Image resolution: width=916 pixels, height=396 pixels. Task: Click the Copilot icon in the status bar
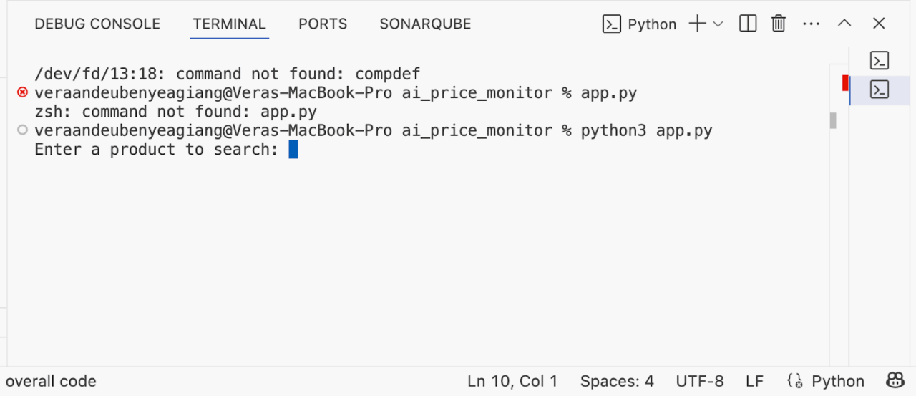(x=895, y=380)
